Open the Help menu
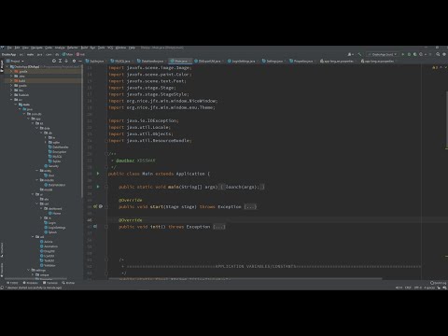 [x=132, y=48]
